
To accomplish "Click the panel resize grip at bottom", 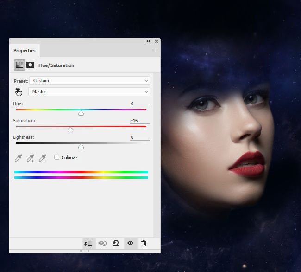I will 84,251.
